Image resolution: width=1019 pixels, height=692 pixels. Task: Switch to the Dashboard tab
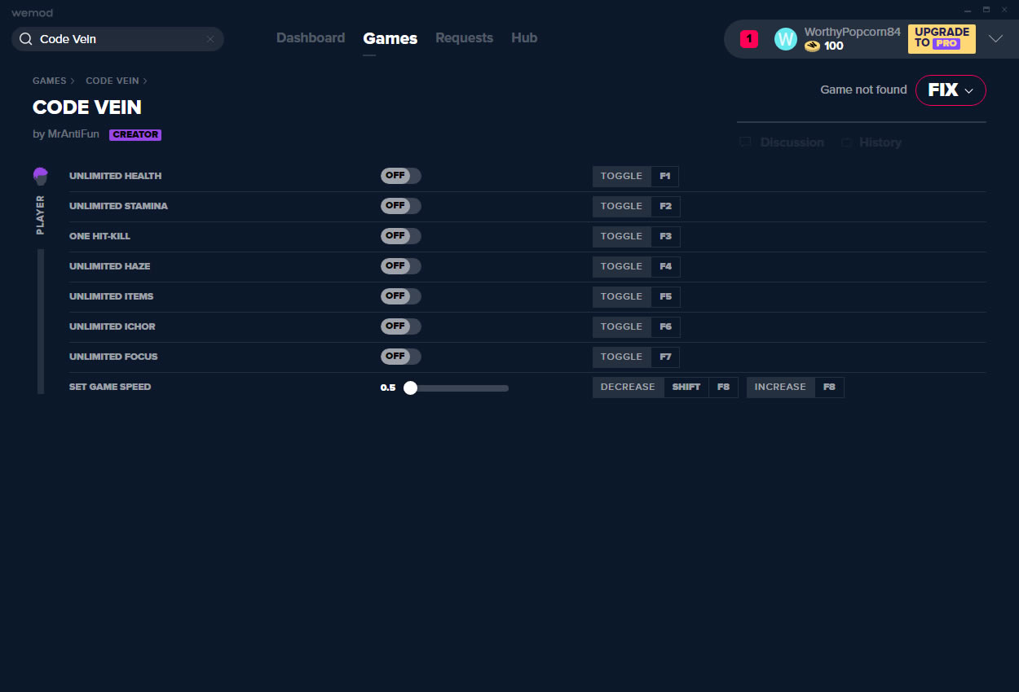pyautogui.click(x=310, y=38)
